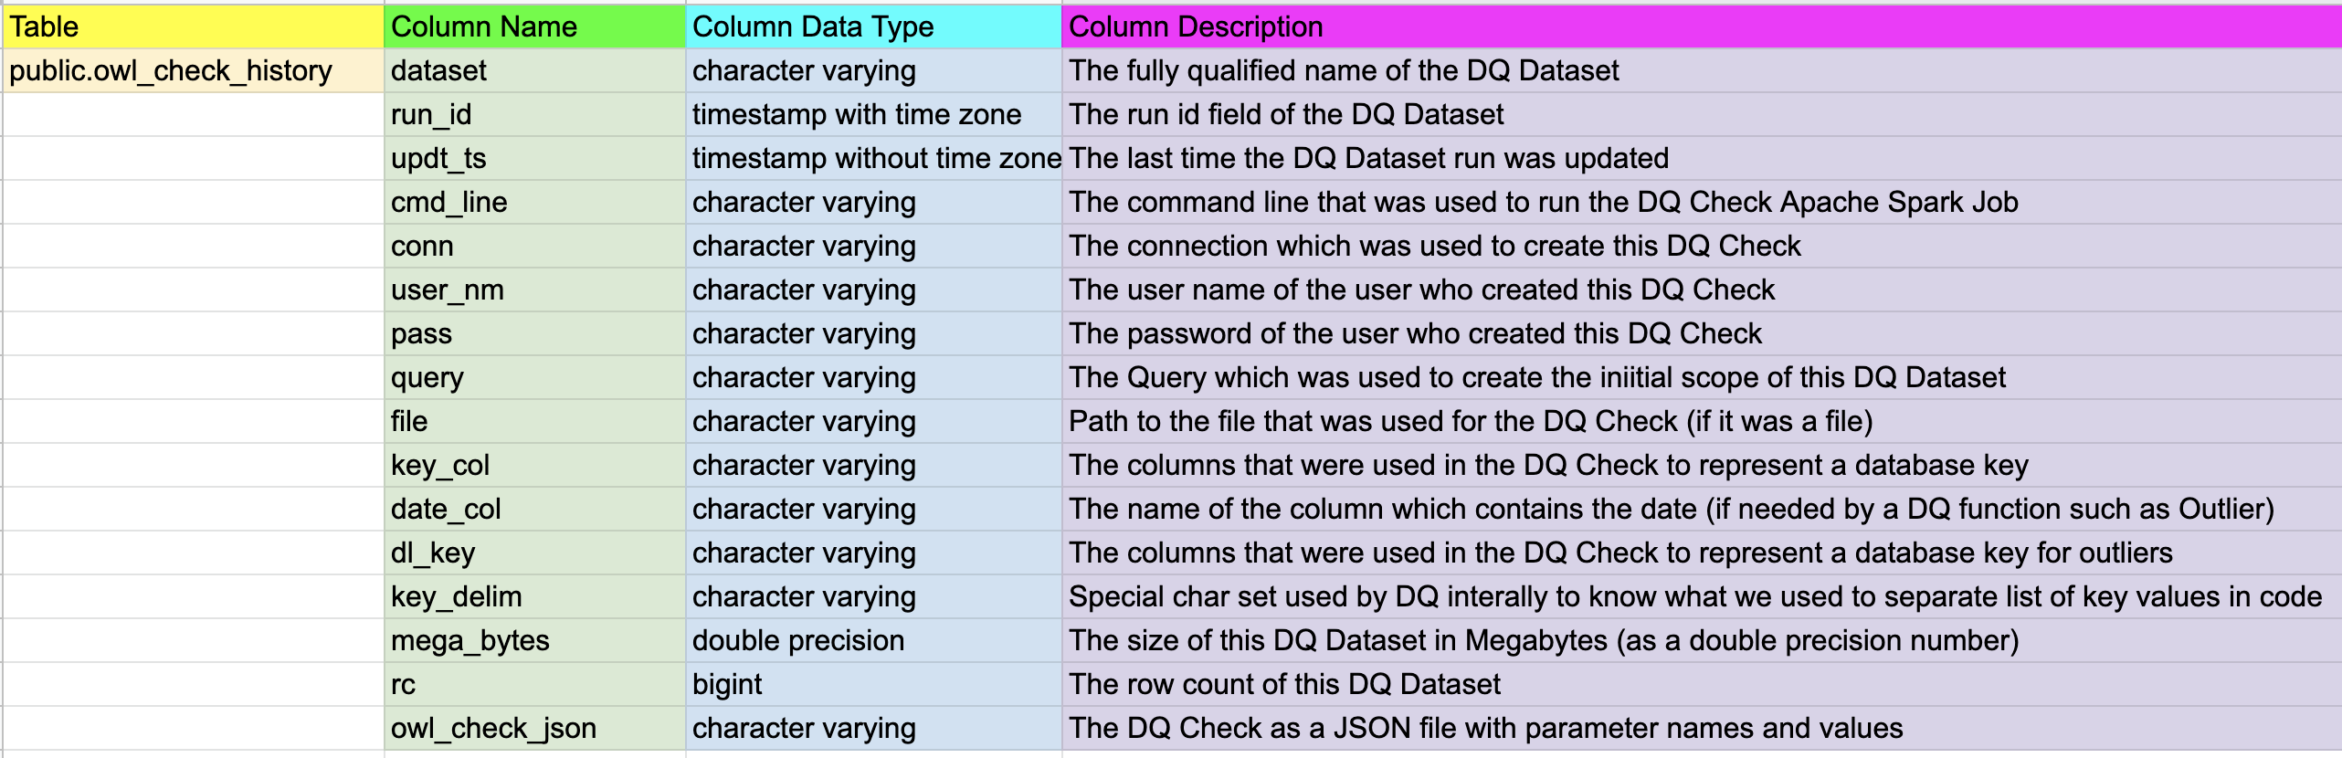
Task: Click the public.owl_check_history table cell
Action: click(193, 70)
